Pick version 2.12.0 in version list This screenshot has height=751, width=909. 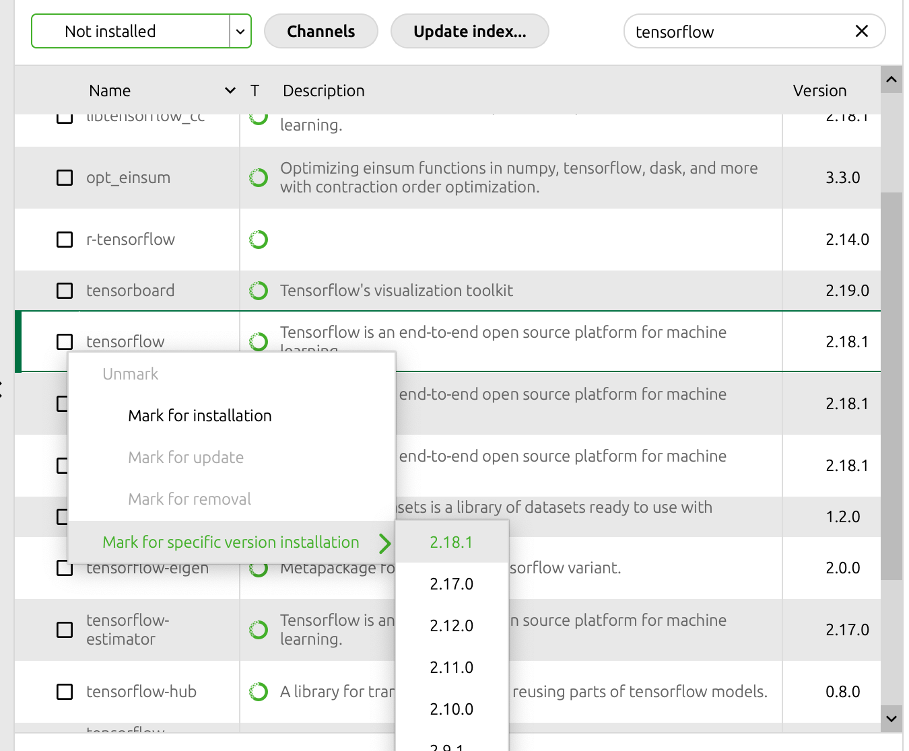tap(451, 626)
